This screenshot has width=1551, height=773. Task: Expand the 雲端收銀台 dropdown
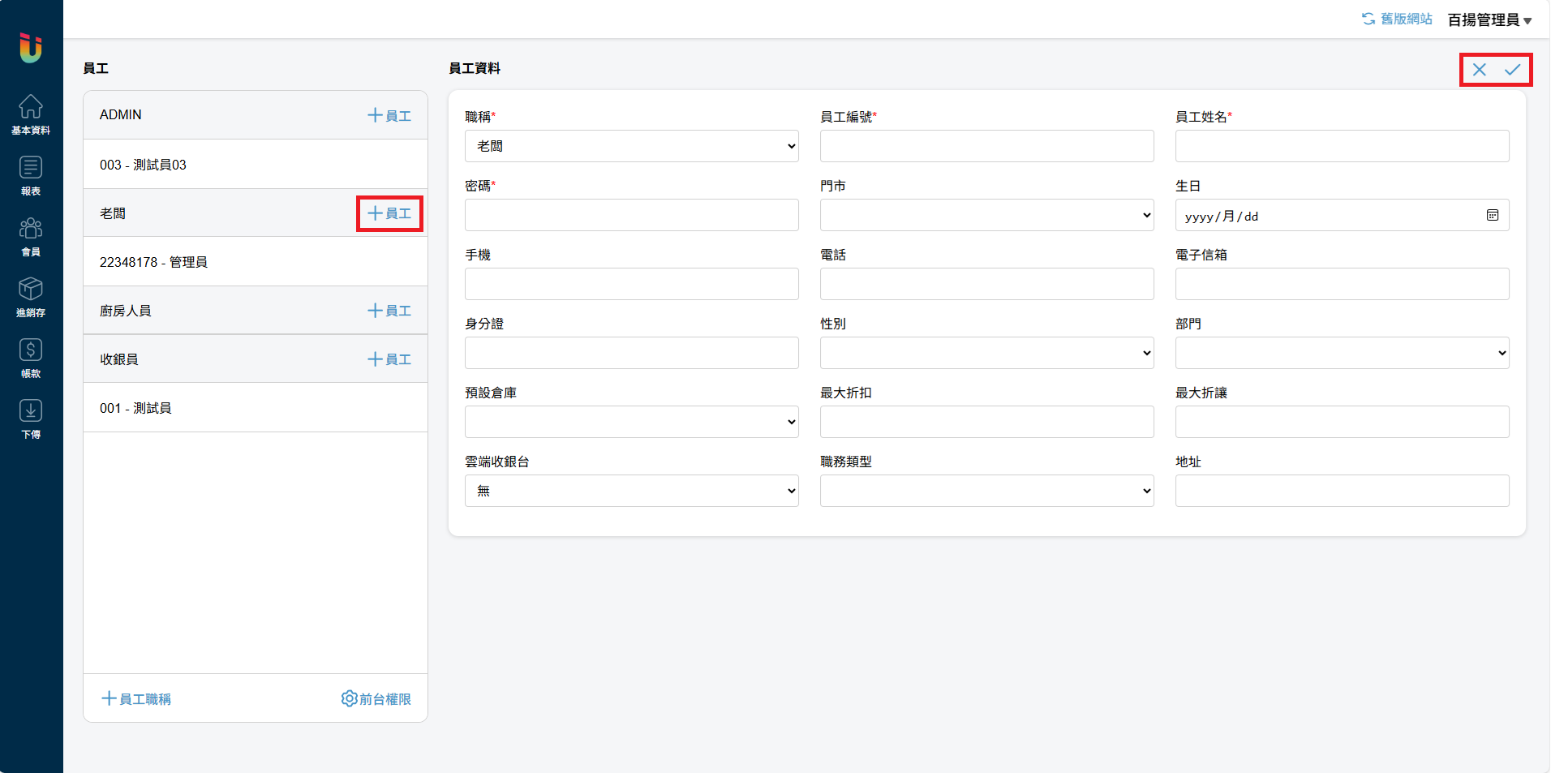631,491
